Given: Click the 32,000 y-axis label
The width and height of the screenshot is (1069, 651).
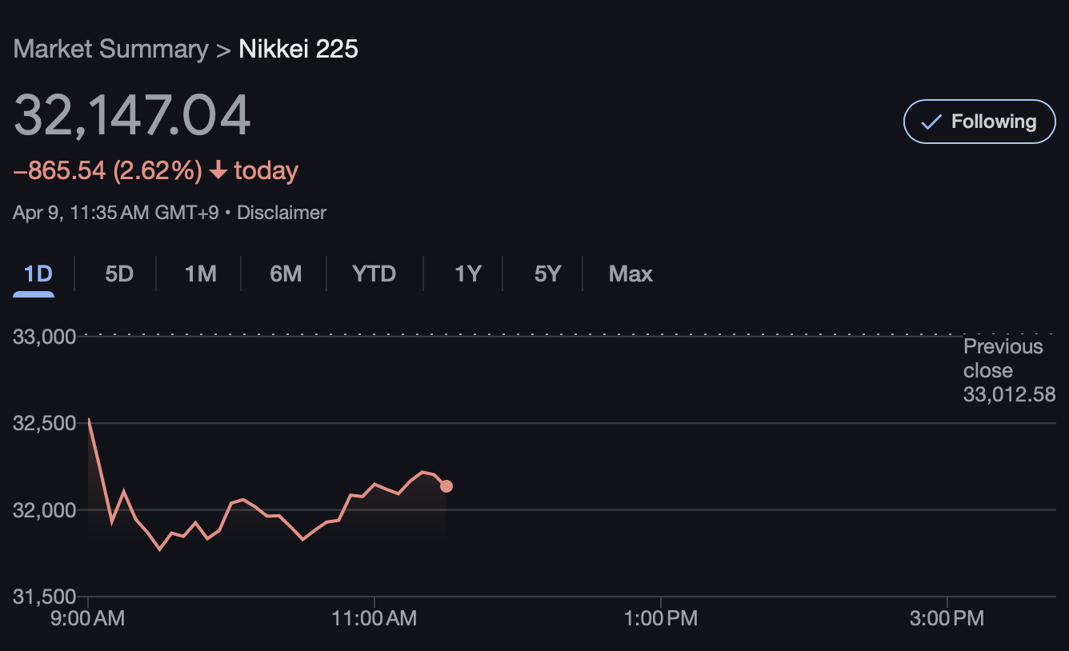Looking at the screenshot, I should [x=45, y=509].
